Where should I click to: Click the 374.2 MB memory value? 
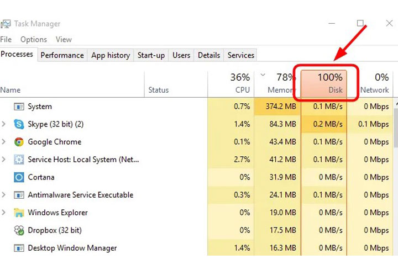(x=281, y=106)
